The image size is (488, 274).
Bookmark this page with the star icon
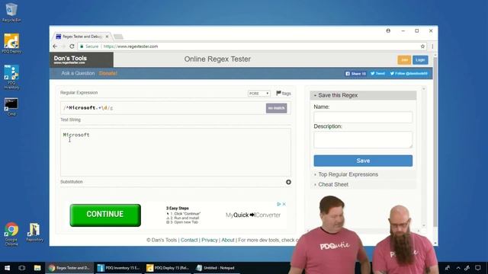click(x=422, y=46)
